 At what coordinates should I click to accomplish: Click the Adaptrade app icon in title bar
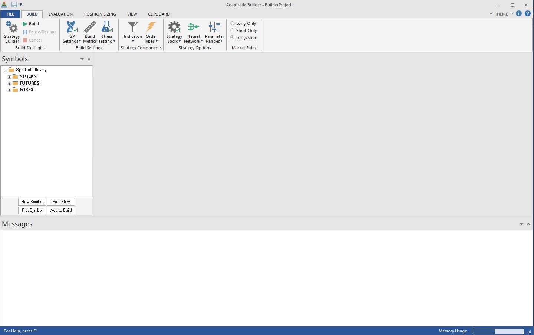pyautogui.click(x=4, y=5)
